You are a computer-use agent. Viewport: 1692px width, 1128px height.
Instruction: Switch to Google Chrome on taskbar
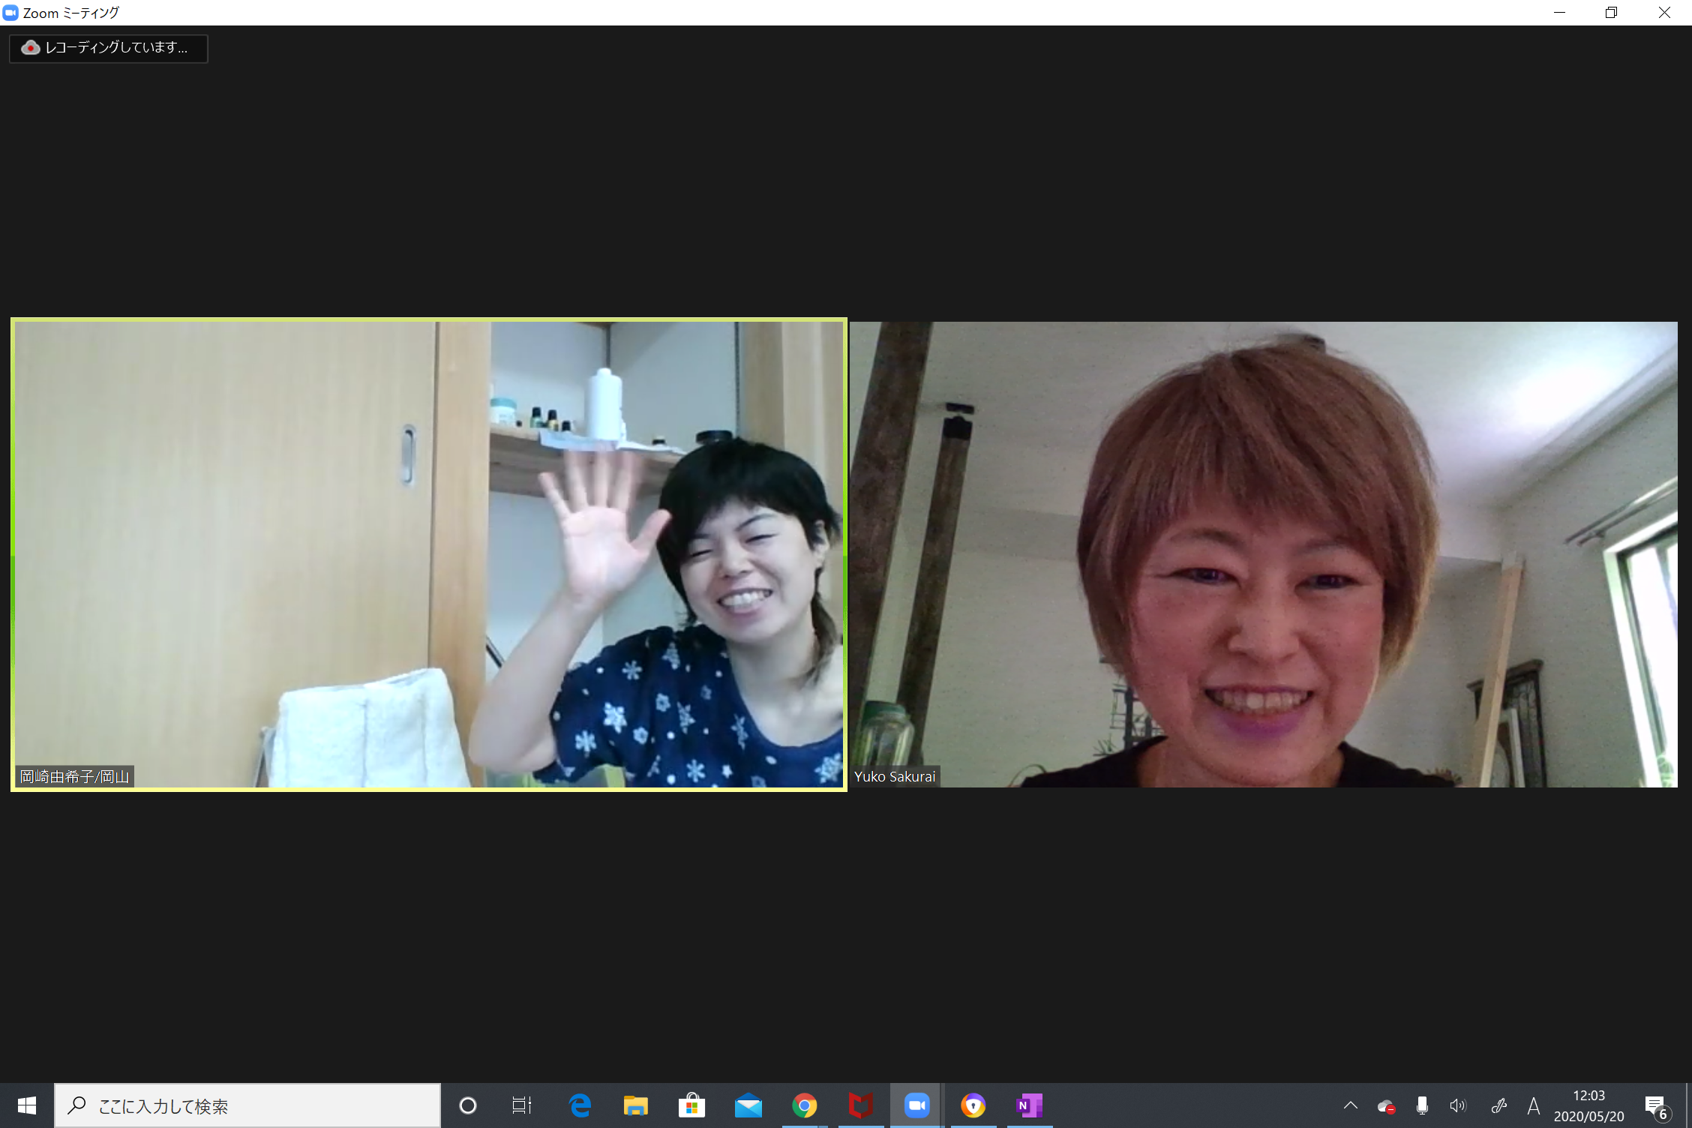coord(805,1105)
